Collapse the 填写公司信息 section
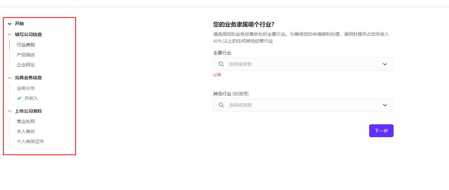This screenshot has height=190, width=449. (10, 34)
